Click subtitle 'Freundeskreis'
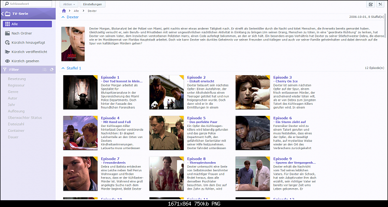 tap(114, 163)
